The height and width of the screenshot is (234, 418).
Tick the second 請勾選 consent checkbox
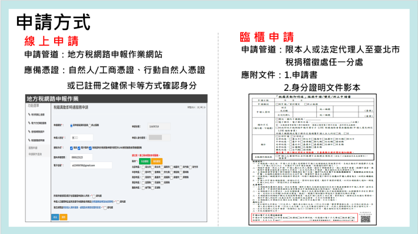point(118,202)
